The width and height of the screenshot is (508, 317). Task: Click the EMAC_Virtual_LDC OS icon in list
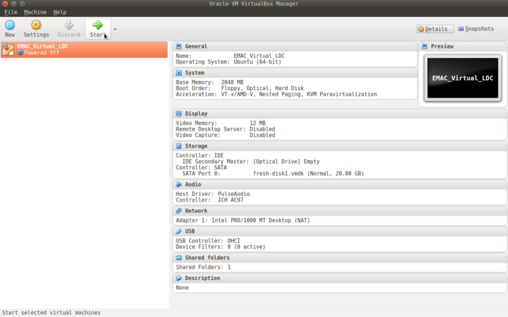pos(8,49)
